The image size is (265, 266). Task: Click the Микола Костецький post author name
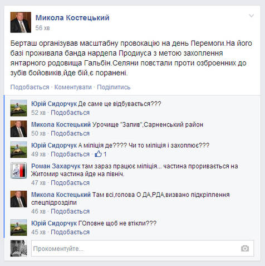(72, 18)
